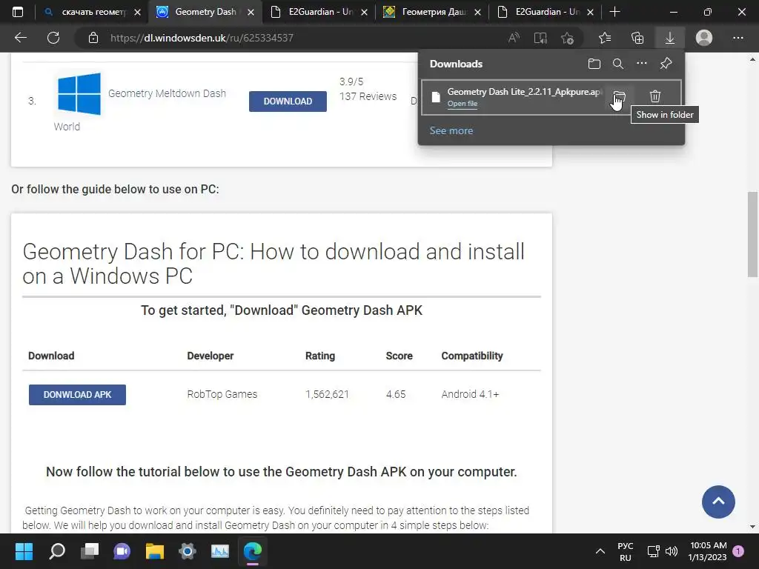The width and height of the screenshot is (759, 569).
Task: Open downloads folder from Downloads panel
Action: point(594,64)
